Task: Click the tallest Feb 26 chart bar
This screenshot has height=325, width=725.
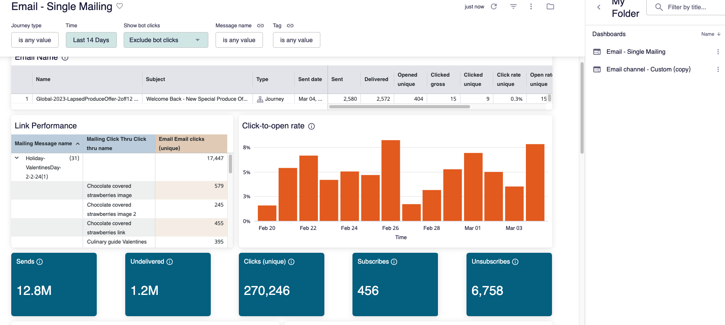Action: 391,181
